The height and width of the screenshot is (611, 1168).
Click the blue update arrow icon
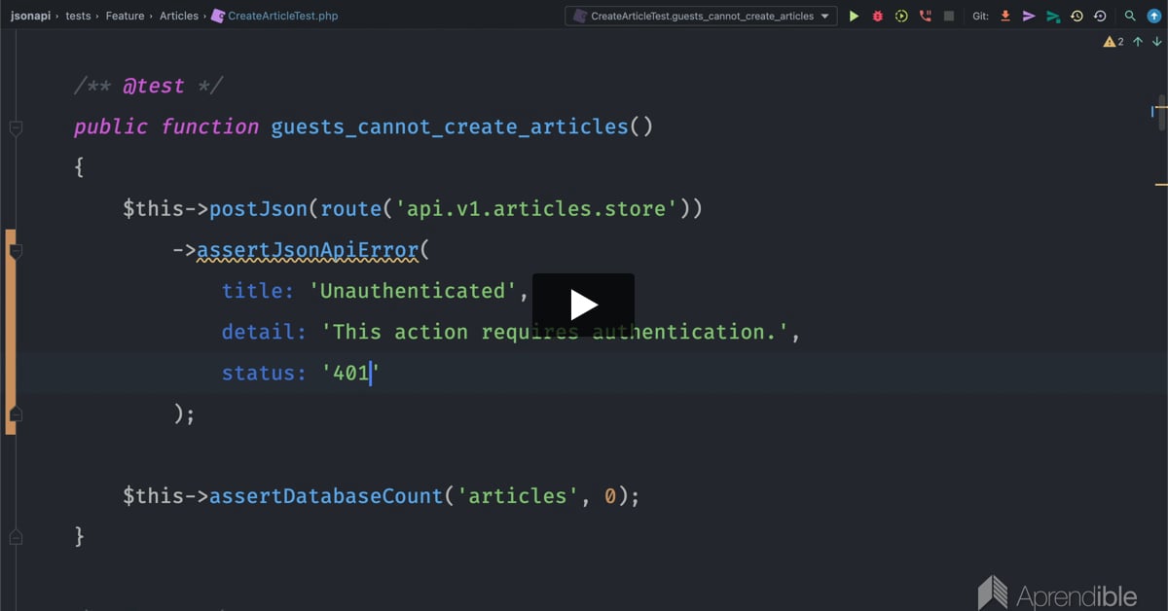tap(1152, 16)
